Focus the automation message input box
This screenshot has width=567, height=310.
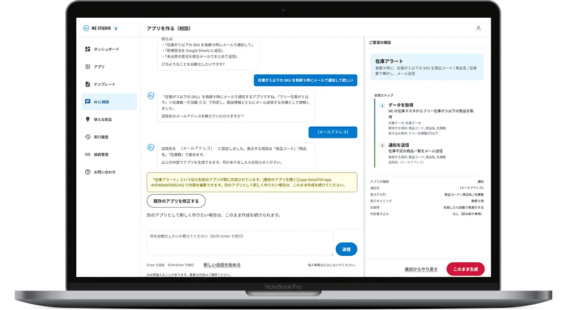[x=240, y=244]
